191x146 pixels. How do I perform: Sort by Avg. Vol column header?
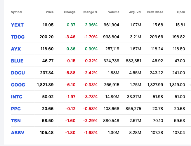coord(135,12)
